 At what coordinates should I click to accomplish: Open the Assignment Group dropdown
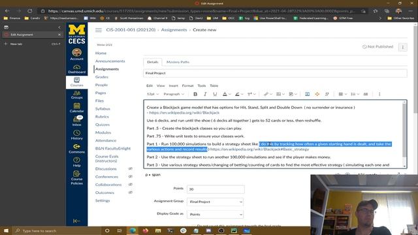click(215, 202)
